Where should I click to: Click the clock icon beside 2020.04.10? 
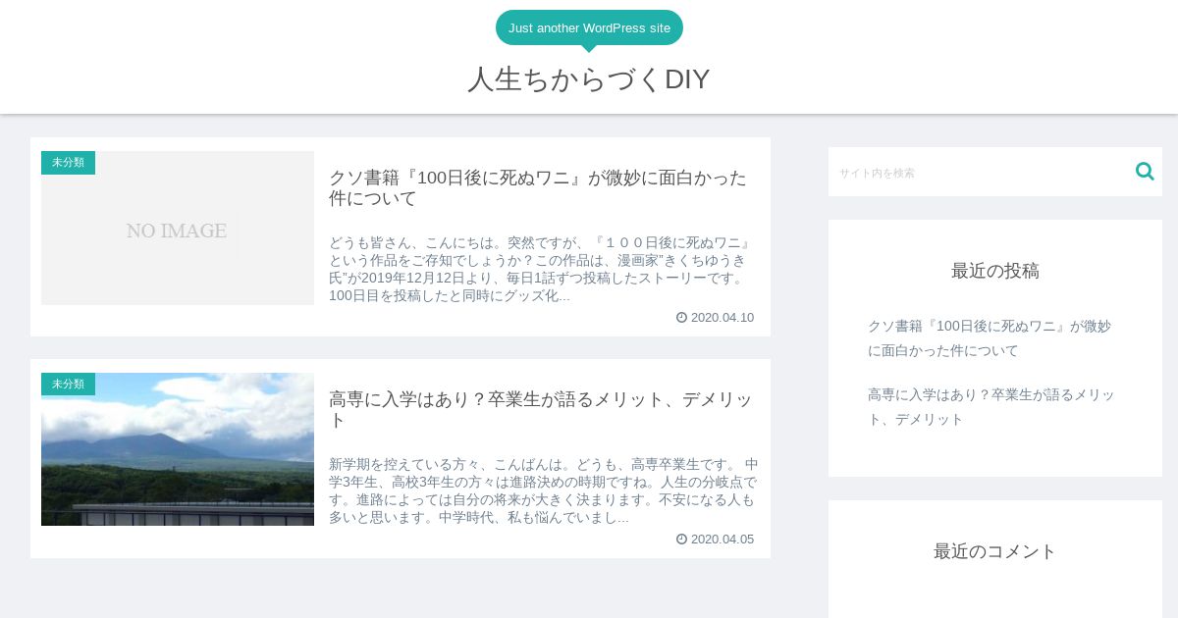(x=681, y=318)
